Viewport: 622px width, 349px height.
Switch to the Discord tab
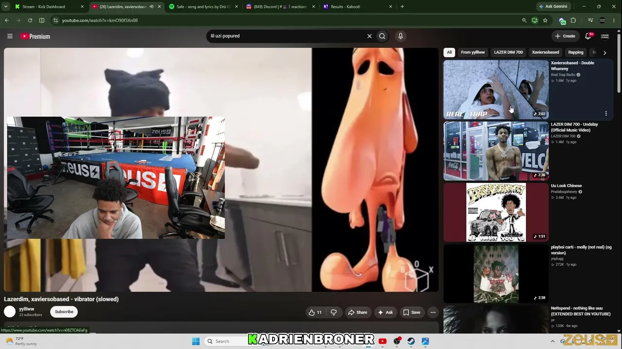(x=280, y=7)
